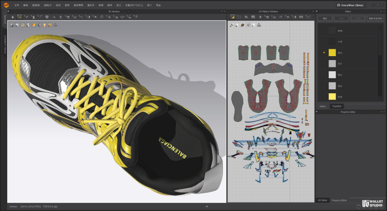Click the Fabric list scrollbar up arrow

(x=380, y=26)
